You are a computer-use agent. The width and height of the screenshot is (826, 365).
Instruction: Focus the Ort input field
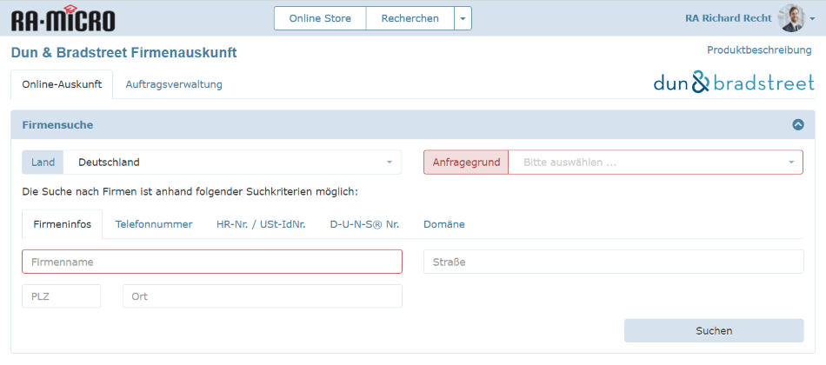click(x=263, y=296)
